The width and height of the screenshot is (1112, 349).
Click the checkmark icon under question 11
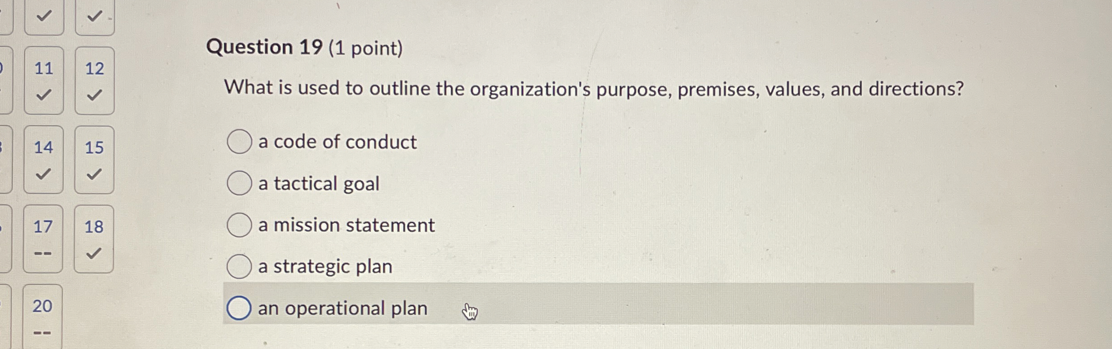tap(44, 96)
